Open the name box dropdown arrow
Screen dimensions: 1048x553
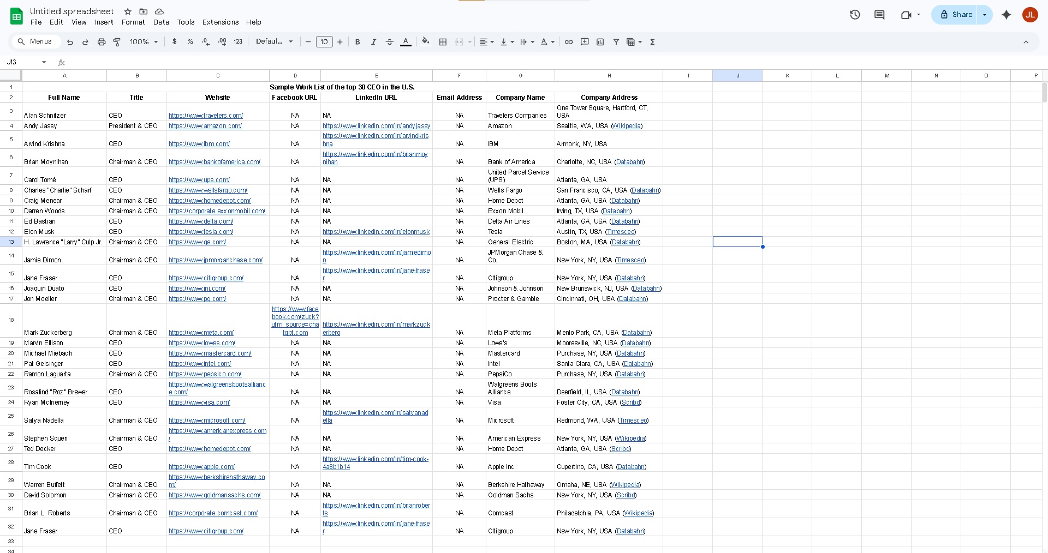(44, 62)
